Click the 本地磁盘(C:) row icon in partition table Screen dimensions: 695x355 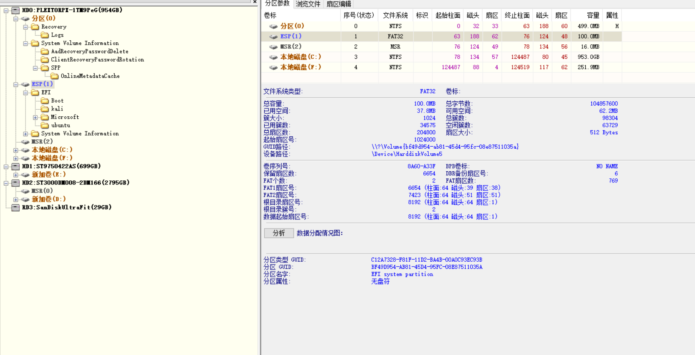pos(273,57)
